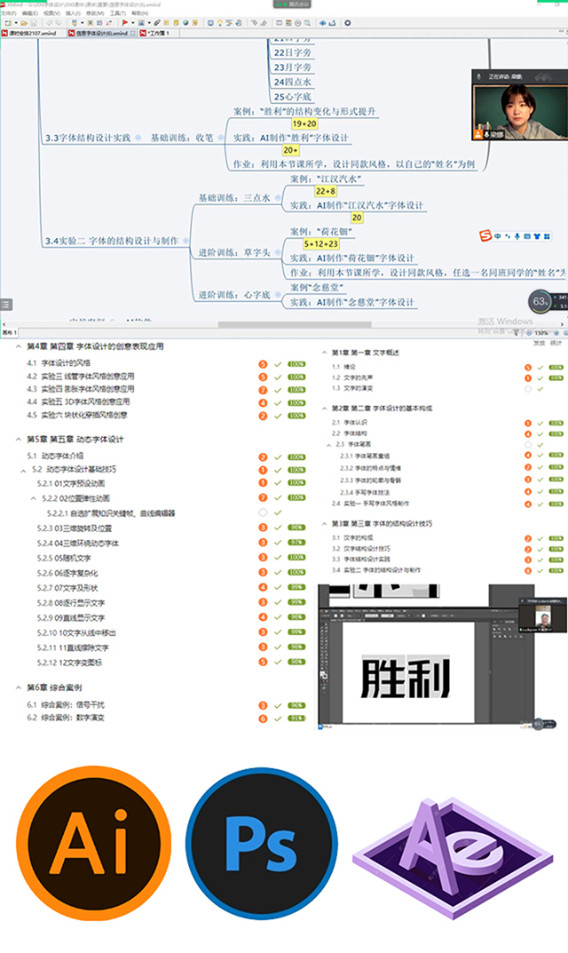Image resolution: width=568 pixels, height=953 pixels.
Task: Toggle the empty circle beside 2.3 字体笔画
Action: point(528,445)
